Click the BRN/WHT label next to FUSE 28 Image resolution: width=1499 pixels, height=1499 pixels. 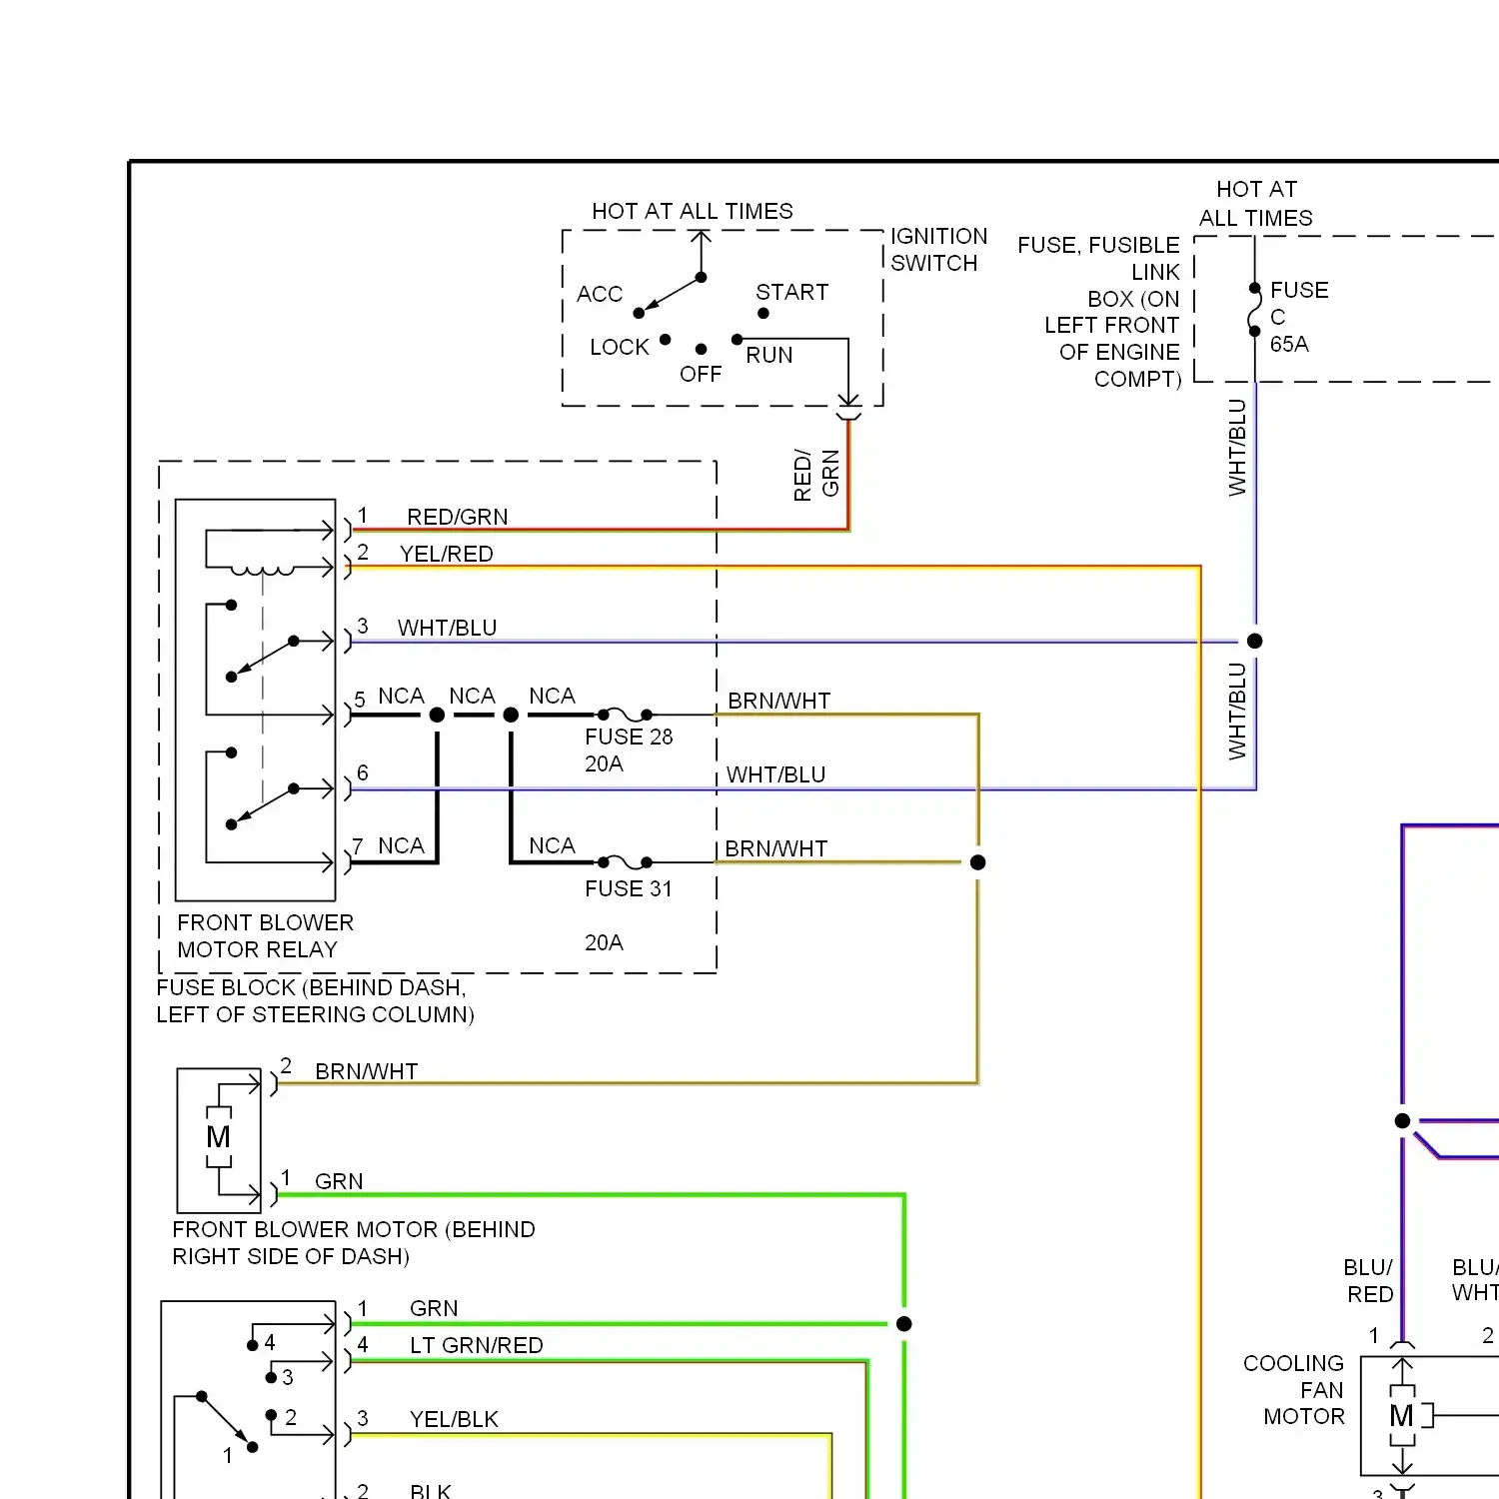click(x=779, y=701)
